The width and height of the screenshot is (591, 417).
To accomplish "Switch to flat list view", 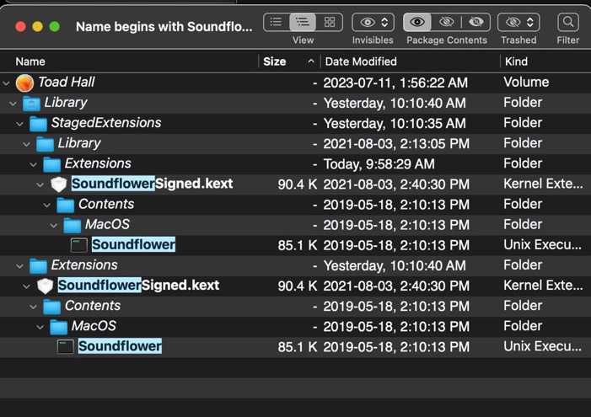I will pos(277,22).
